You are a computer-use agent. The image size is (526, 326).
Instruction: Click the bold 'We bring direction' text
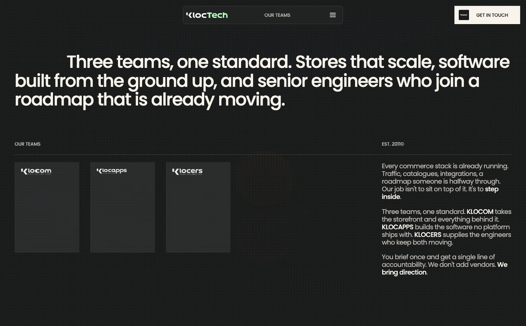(444, 269)
